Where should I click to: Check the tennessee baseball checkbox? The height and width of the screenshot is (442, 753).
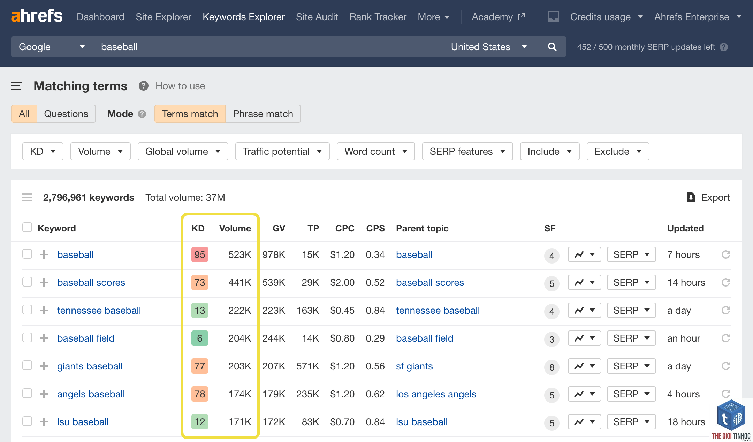pyautogui.click(x=27, y=310)
